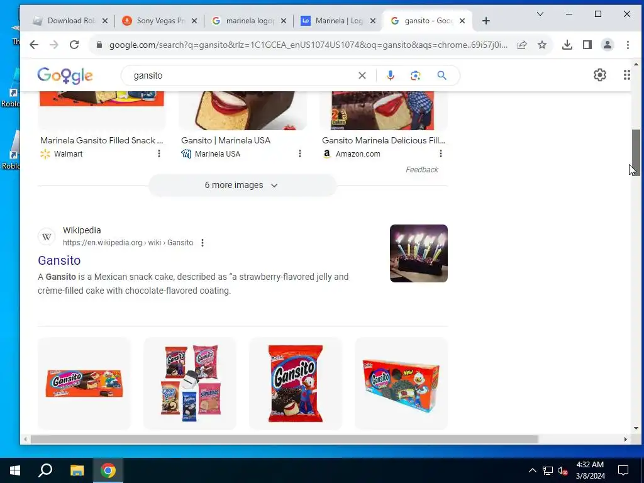Open Chrome profile avatar

tap(608, 45)
